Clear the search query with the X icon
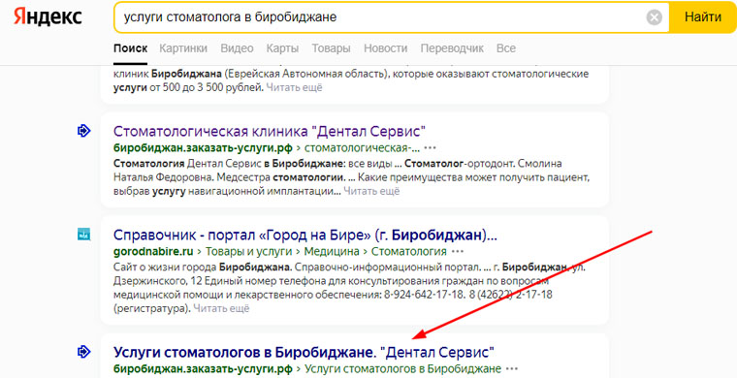Image resolution: width=737 pixels, height=378 pixels. pyautogui.click(x=654, y=17)
